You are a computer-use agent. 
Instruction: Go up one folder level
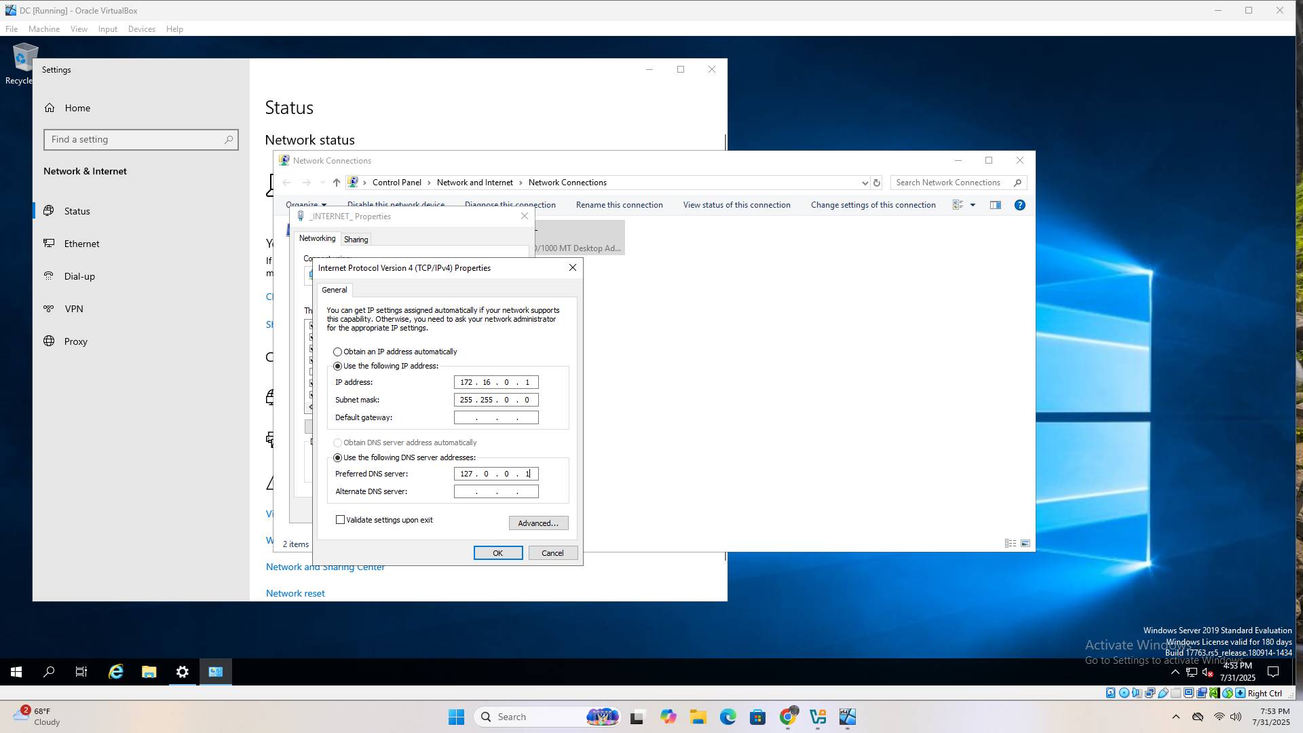[336, 183]
